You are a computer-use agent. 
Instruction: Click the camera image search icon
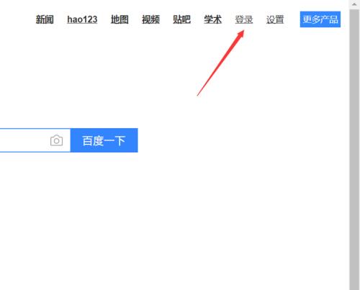57,140
